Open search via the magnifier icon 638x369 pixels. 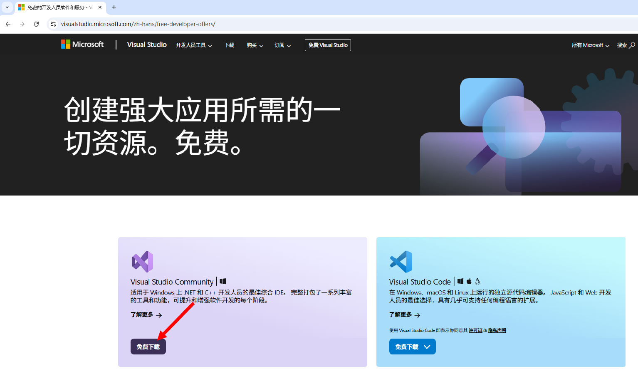tap(633, 45)
